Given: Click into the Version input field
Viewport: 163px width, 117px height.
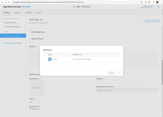Looking at the screenshot, I should [x=34, y=102].
